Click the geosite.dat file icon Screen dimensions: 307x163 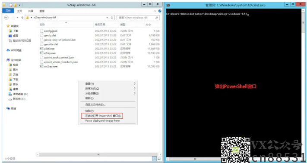coord(41,44)
